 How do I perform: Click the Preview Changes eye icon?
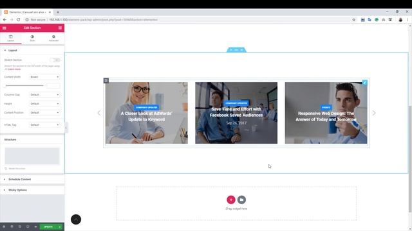click(x=35, y=227)
